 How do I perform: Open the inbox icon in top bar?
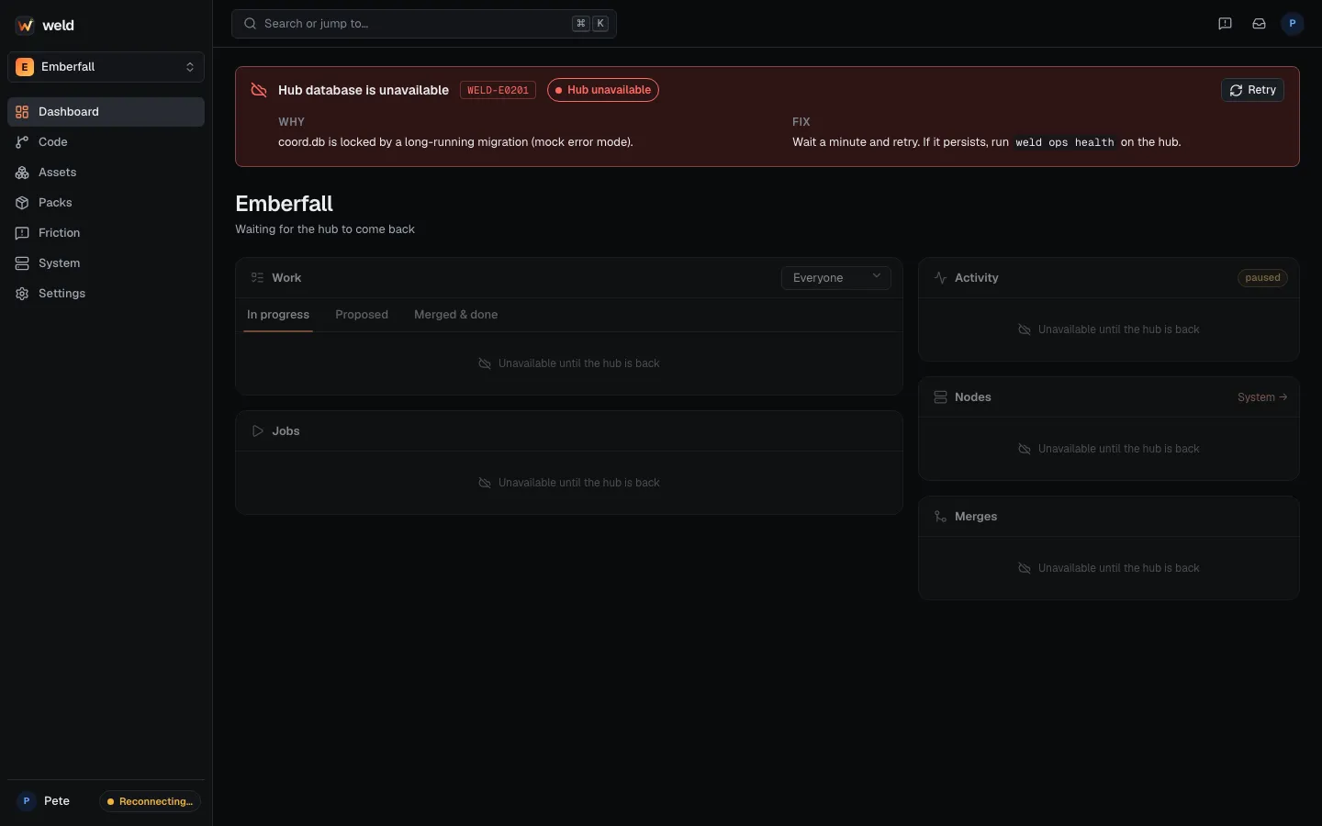1259,24
